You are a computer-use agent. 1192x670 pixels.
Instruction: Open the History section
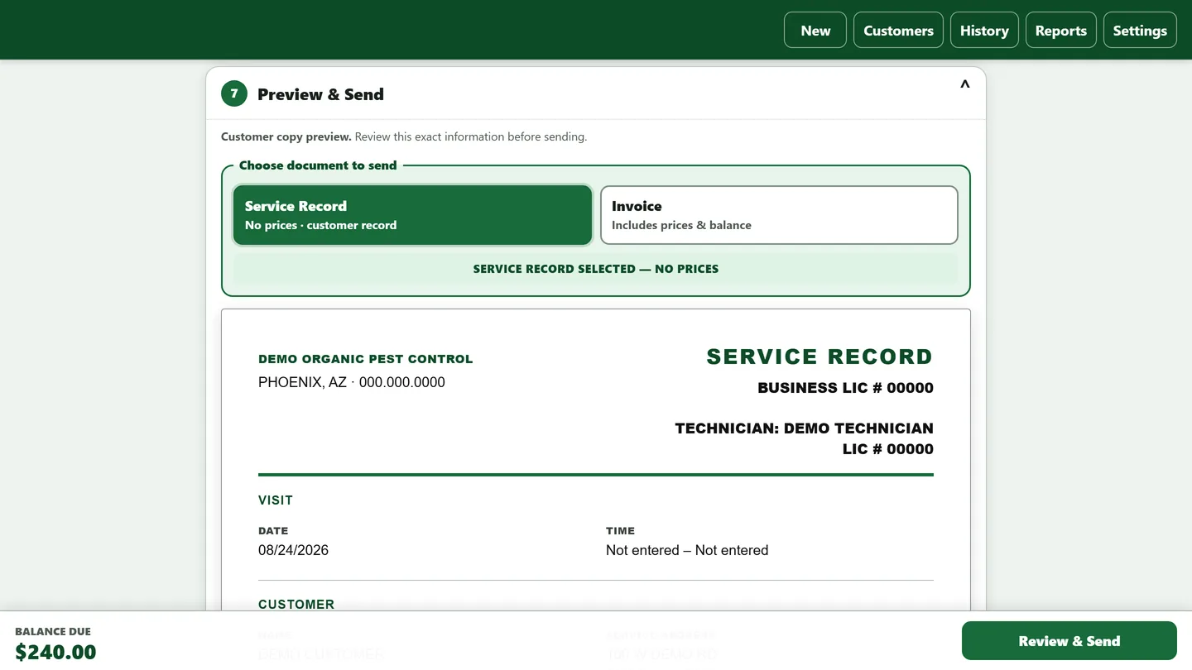click(984, 30)
